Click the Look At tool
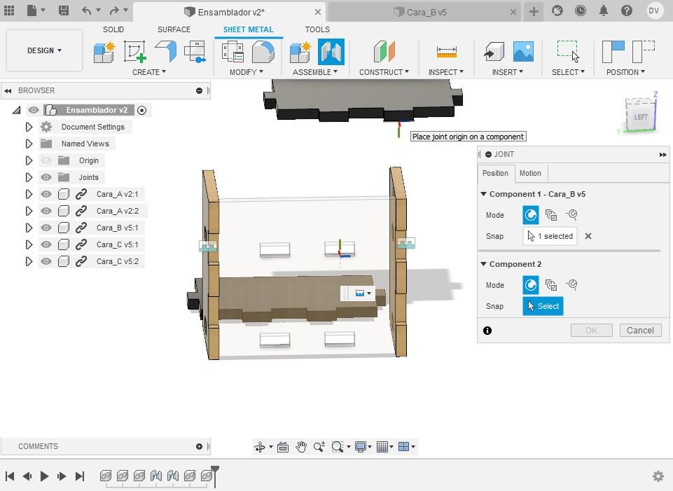The height and width of the screenshot is (491, 673). tap(283, 447)
